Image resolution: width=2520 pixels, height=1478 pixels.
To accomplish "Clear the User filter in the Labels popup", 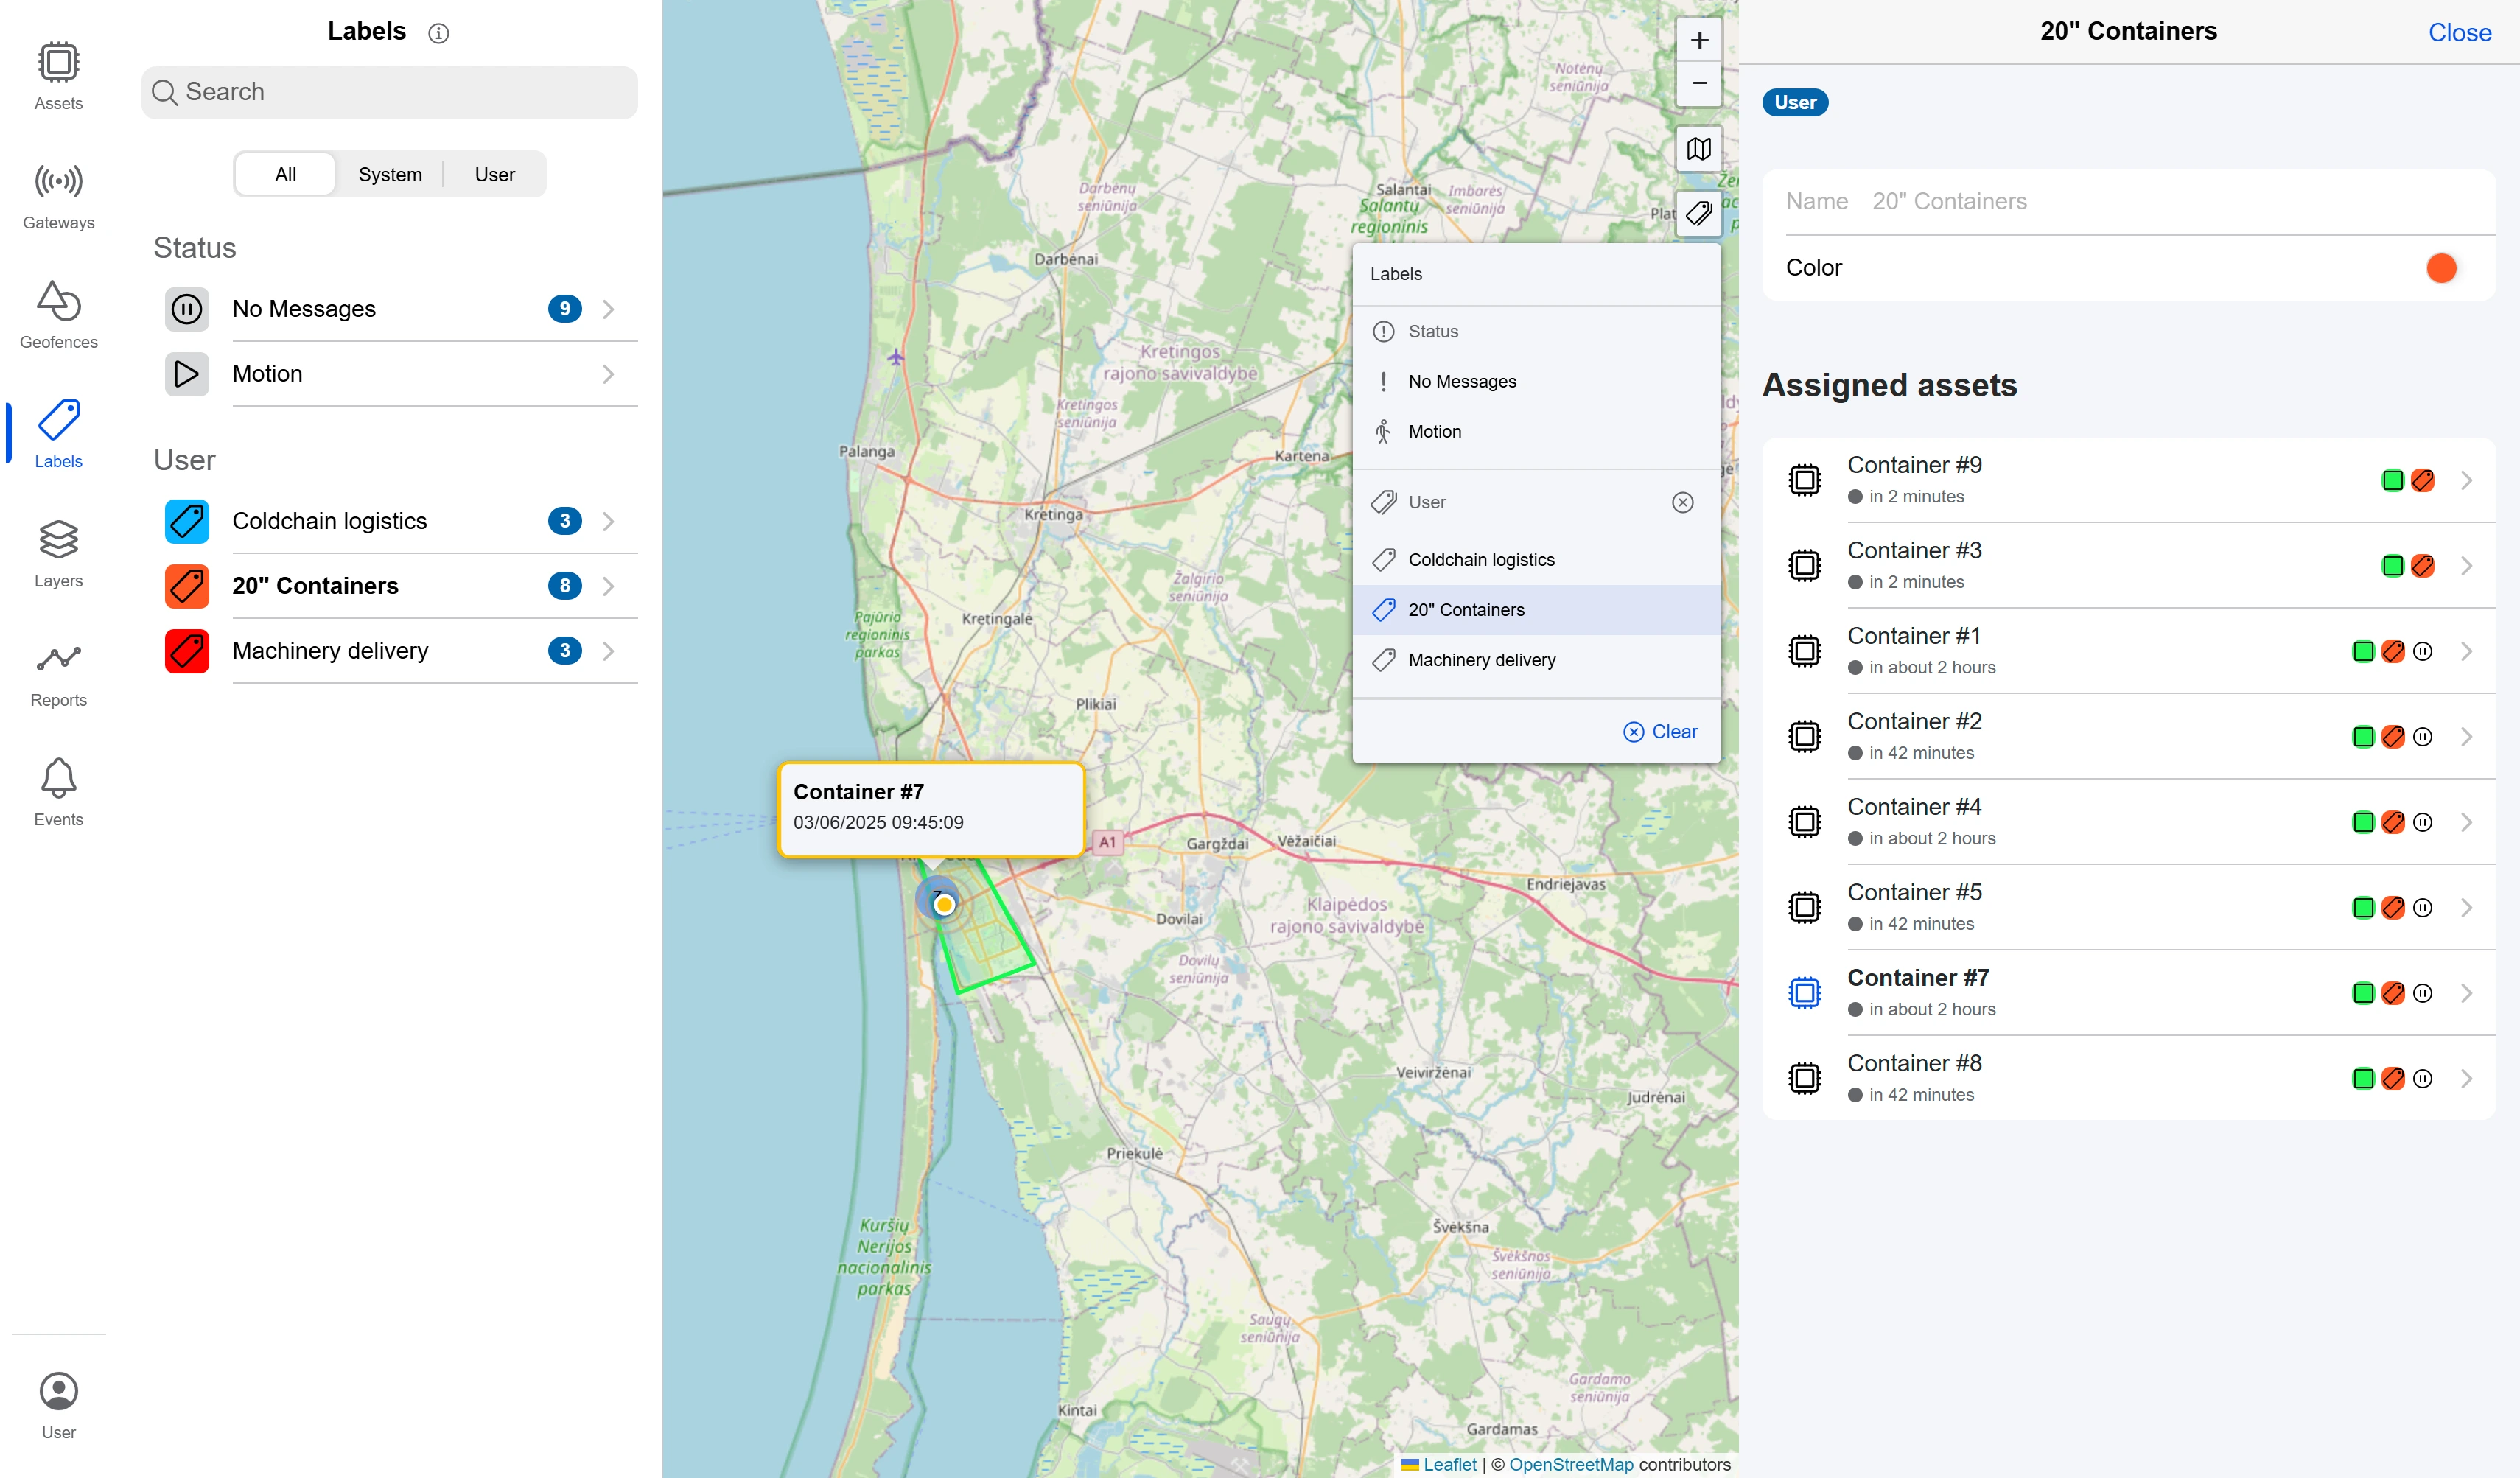I will pos(1682,502).
